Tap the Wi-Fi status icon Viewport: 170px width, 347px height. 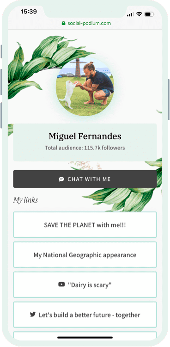[x=139, y=14]
